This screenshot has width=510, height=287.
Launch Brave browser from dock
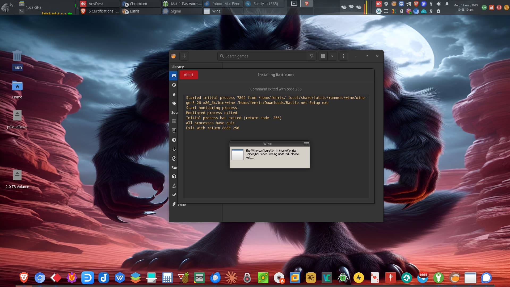pos(24,278)
